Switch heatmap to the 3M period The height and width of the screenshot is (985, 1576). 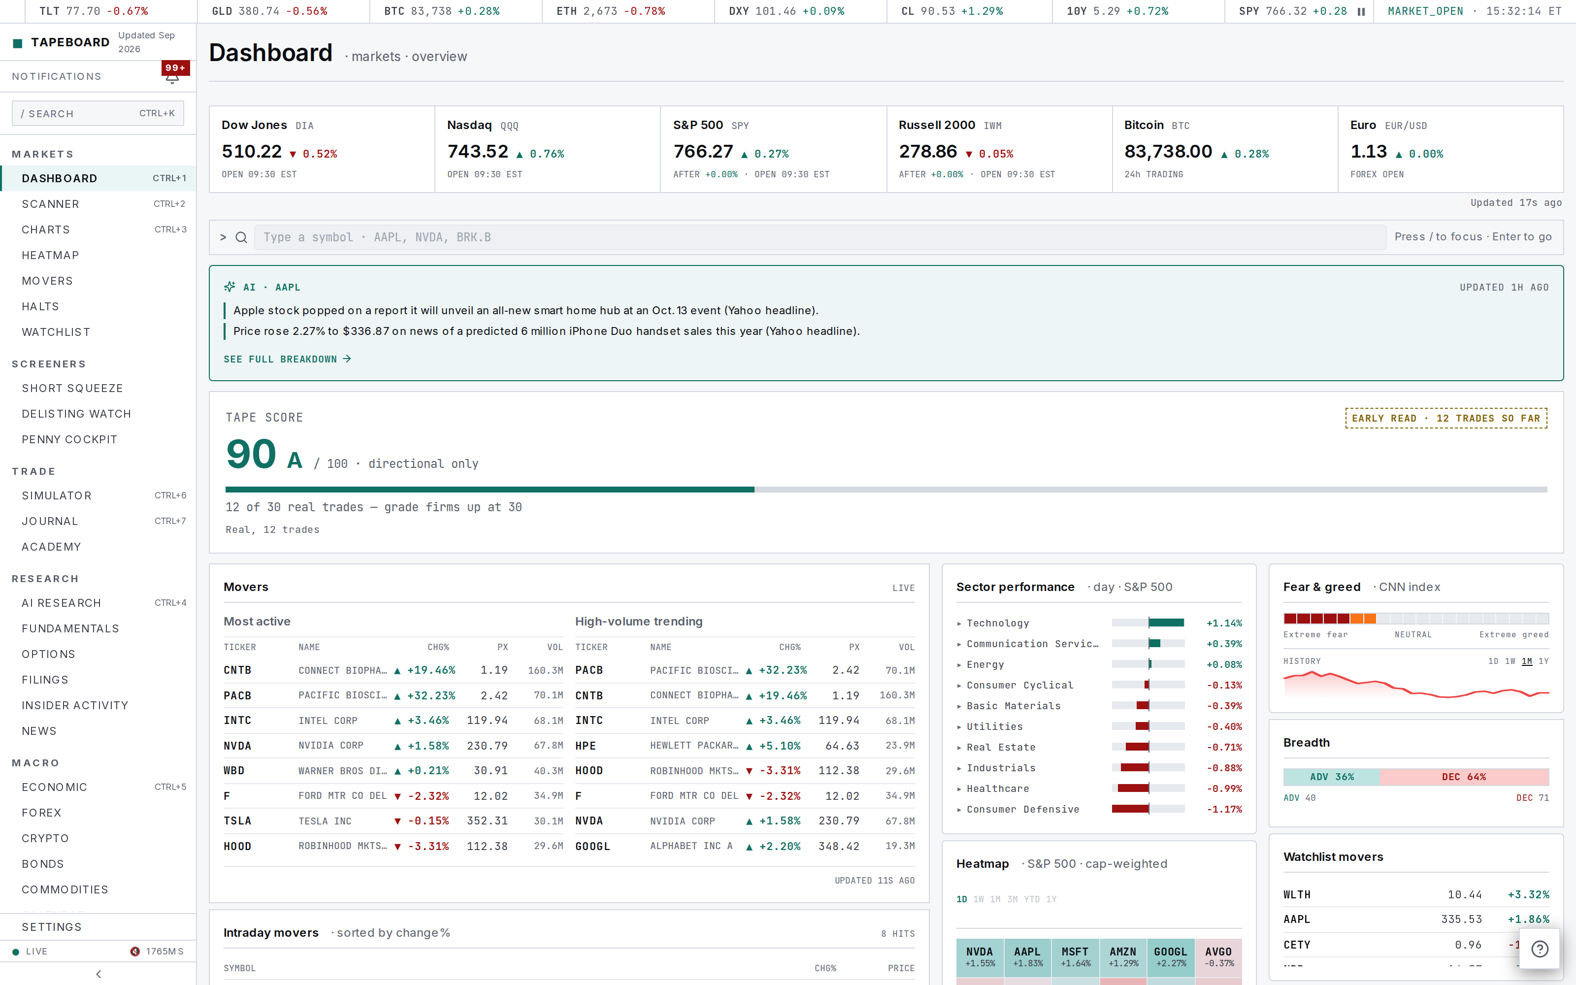click(x=1012, y=899)
